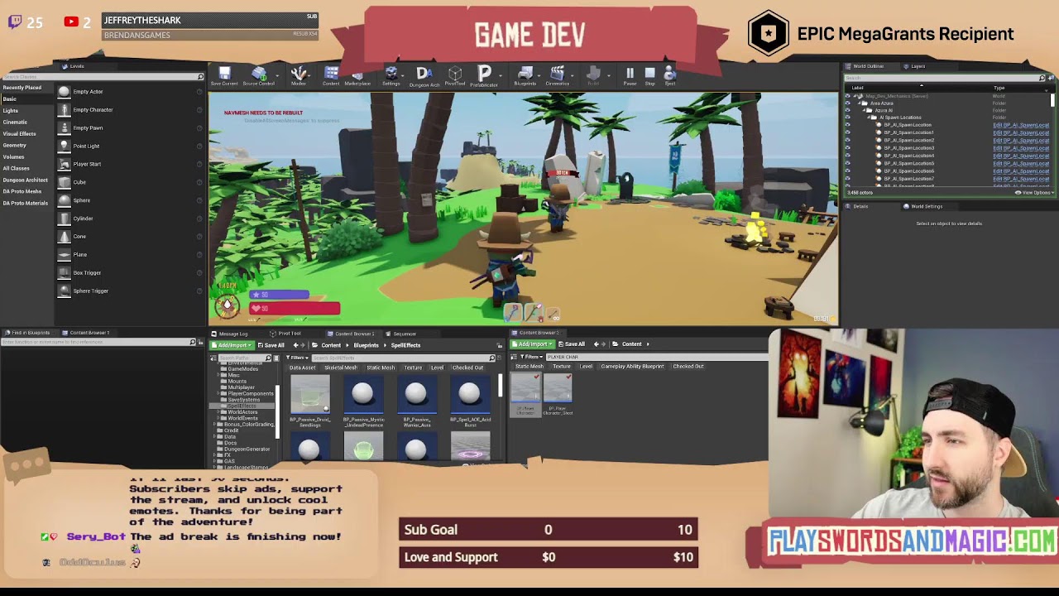The height and width of the screenshot is (596, 1059).
Task: Open the PivotTool toolbar icon
Action: coord(455,76)
